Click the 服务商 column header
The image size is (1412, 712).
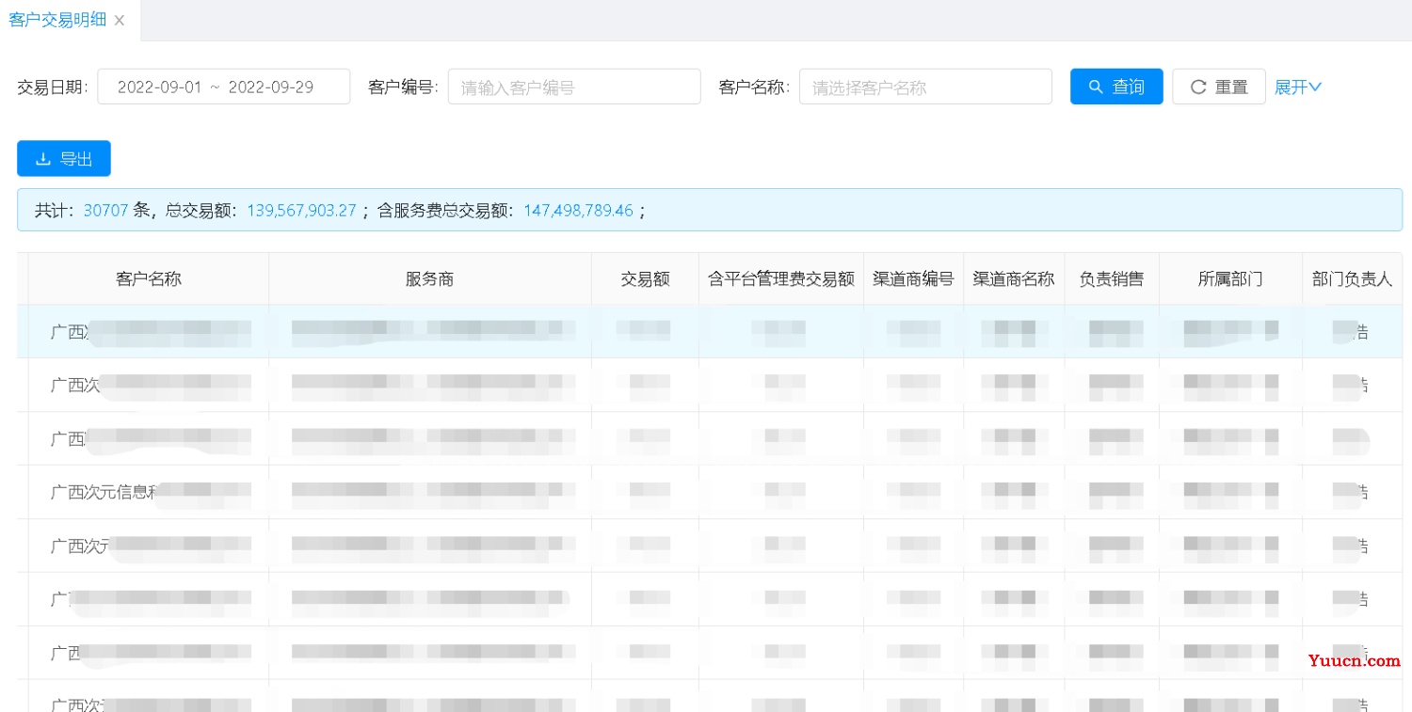(430, 278)
